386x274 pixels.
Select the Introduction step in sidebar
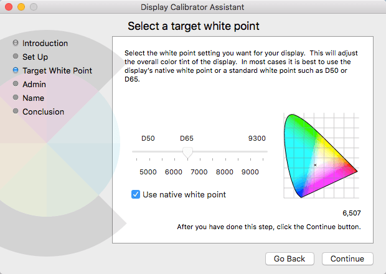tap(45, 43)
